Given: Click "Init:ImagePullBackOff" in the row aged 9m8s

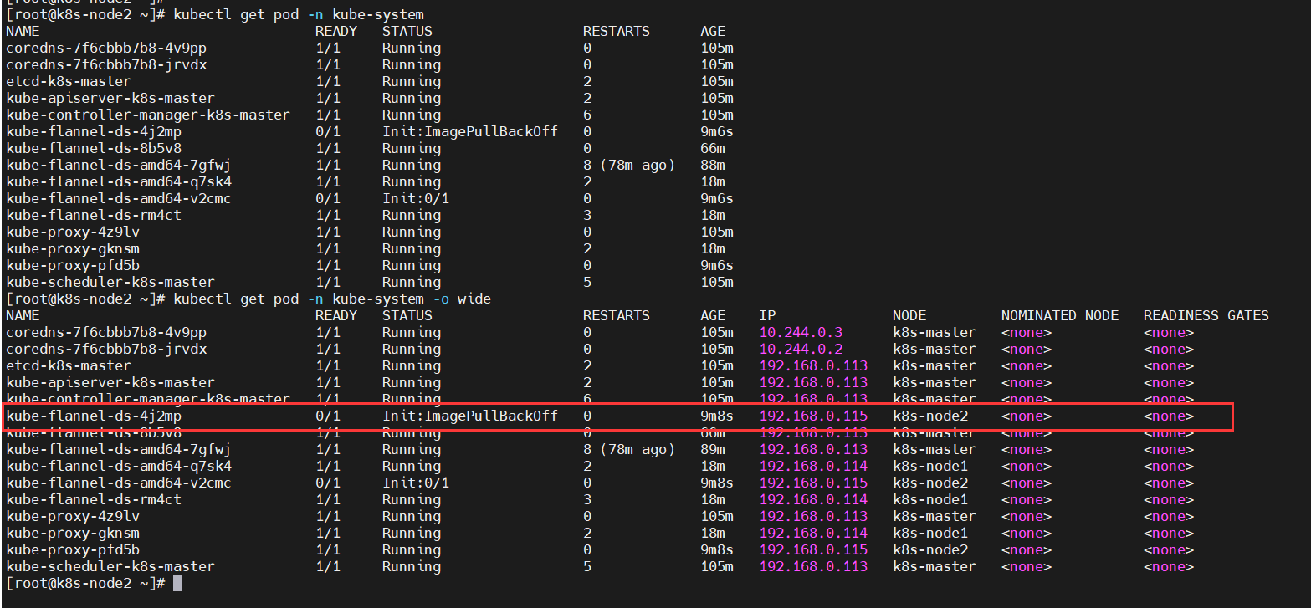Looking at the screenshot, I should [x=470, y=416].
